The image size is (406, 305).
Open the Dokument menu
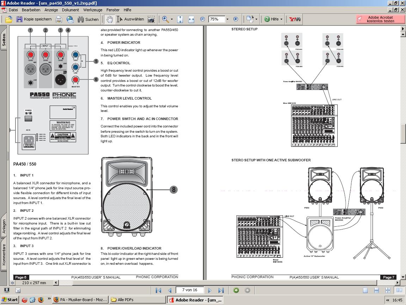coord(70,10)
